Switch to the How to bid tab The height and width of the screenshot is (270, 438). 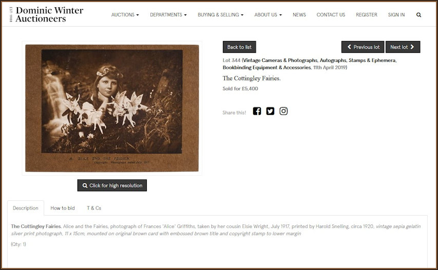coord(63,208)
